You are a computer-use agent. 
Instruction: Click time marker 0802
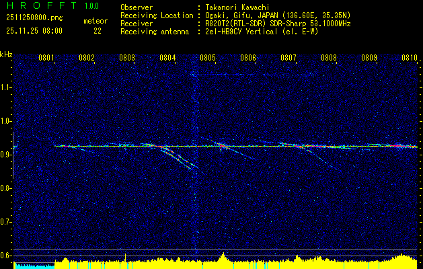[x=87, y=57]
